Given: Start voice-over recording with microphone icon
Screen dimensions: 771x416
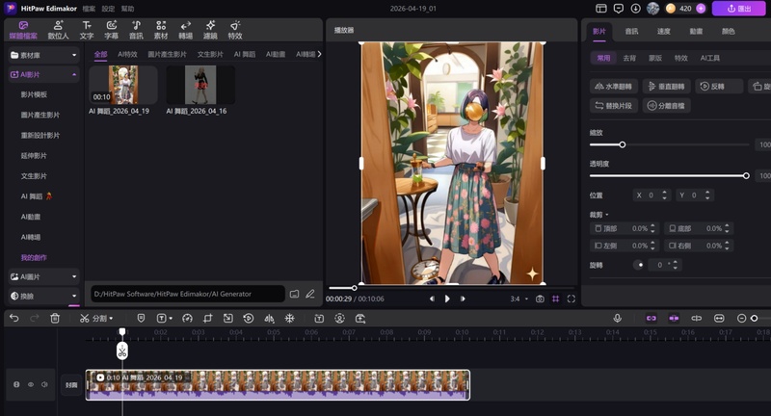Looking at the screenshot, I should point(618,319).
